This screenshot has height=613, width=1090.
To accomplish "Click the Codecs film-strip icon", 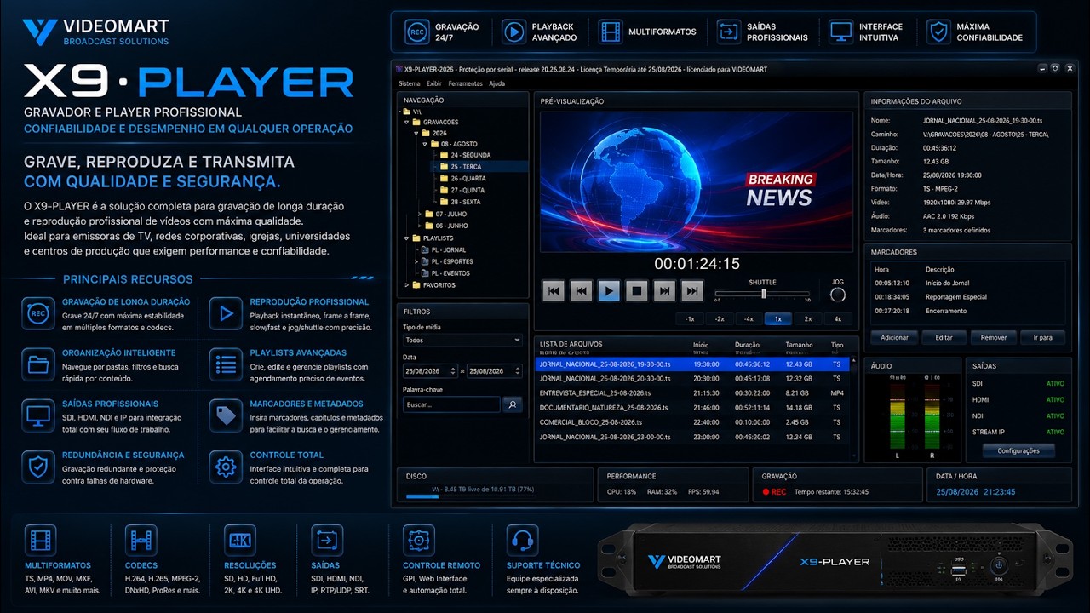I will (x=141, y=540).
